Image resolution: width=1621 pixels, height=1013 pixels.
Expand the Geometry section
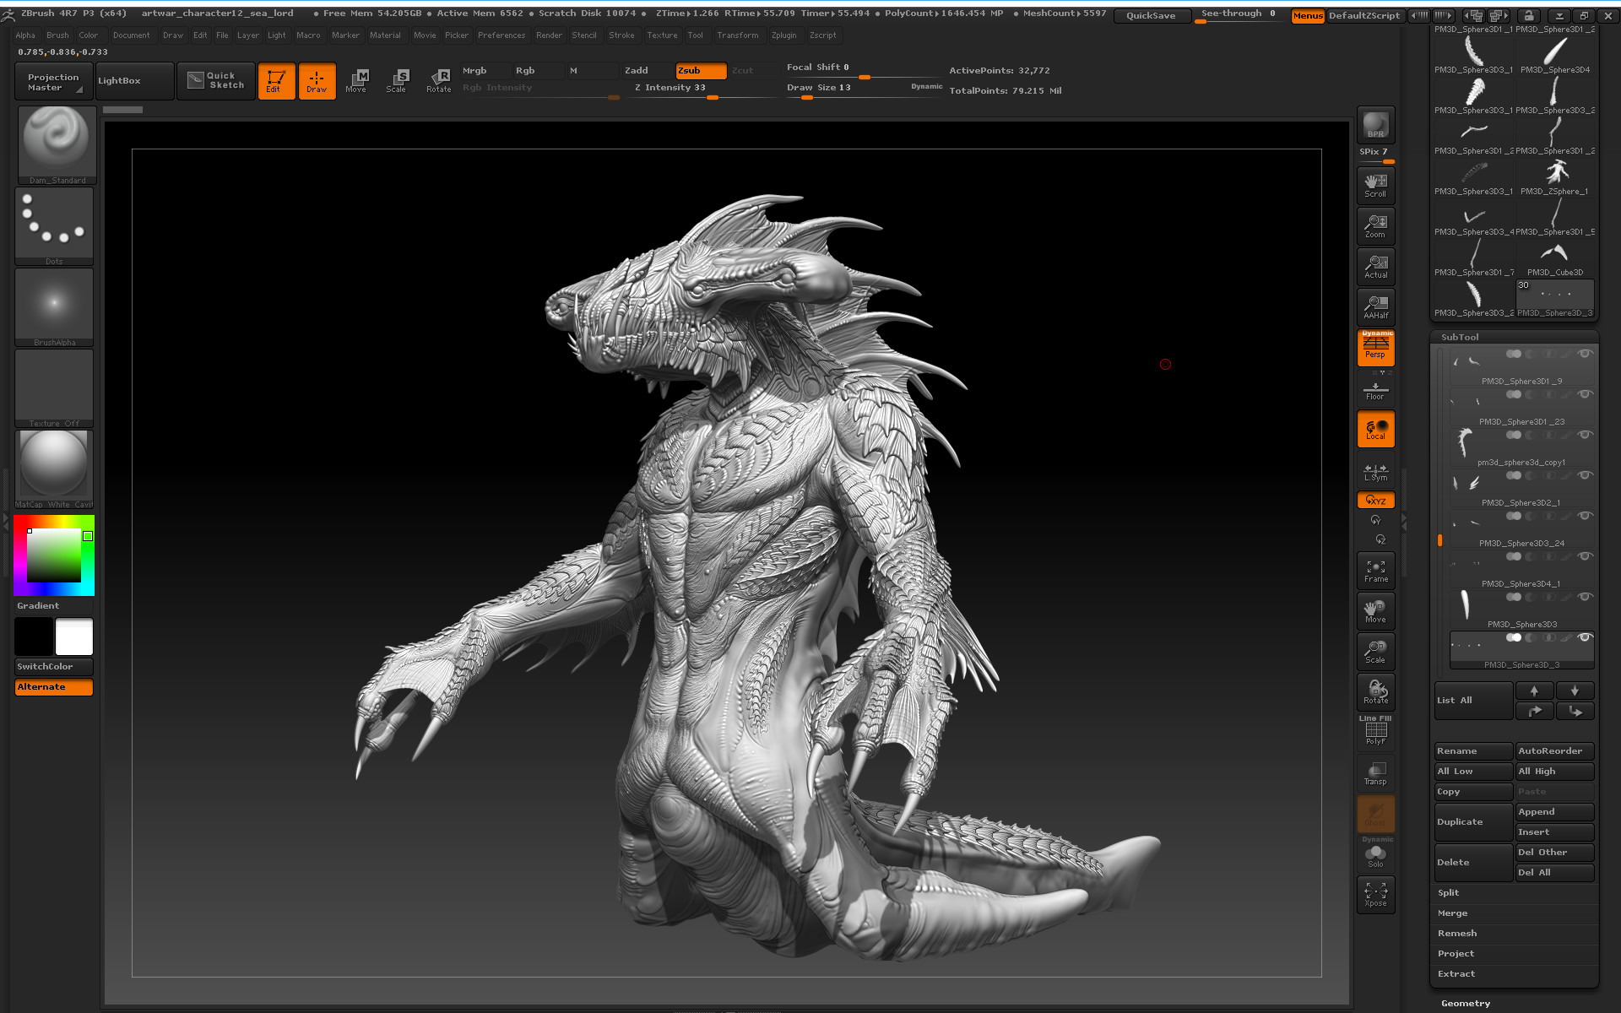click(1465, 1003)
